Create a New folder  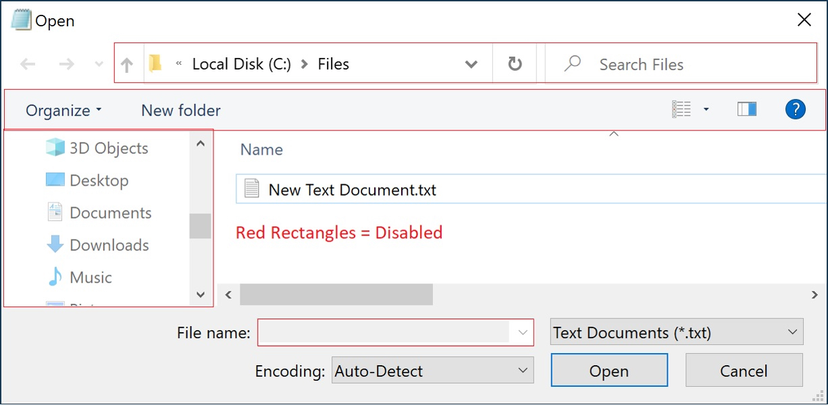(x=180, y=109)
